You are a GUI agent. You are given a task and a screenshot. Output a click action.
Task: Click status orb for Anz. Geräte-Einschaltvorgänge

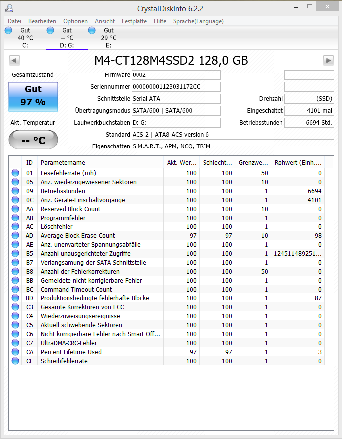[x=15, y=200]
